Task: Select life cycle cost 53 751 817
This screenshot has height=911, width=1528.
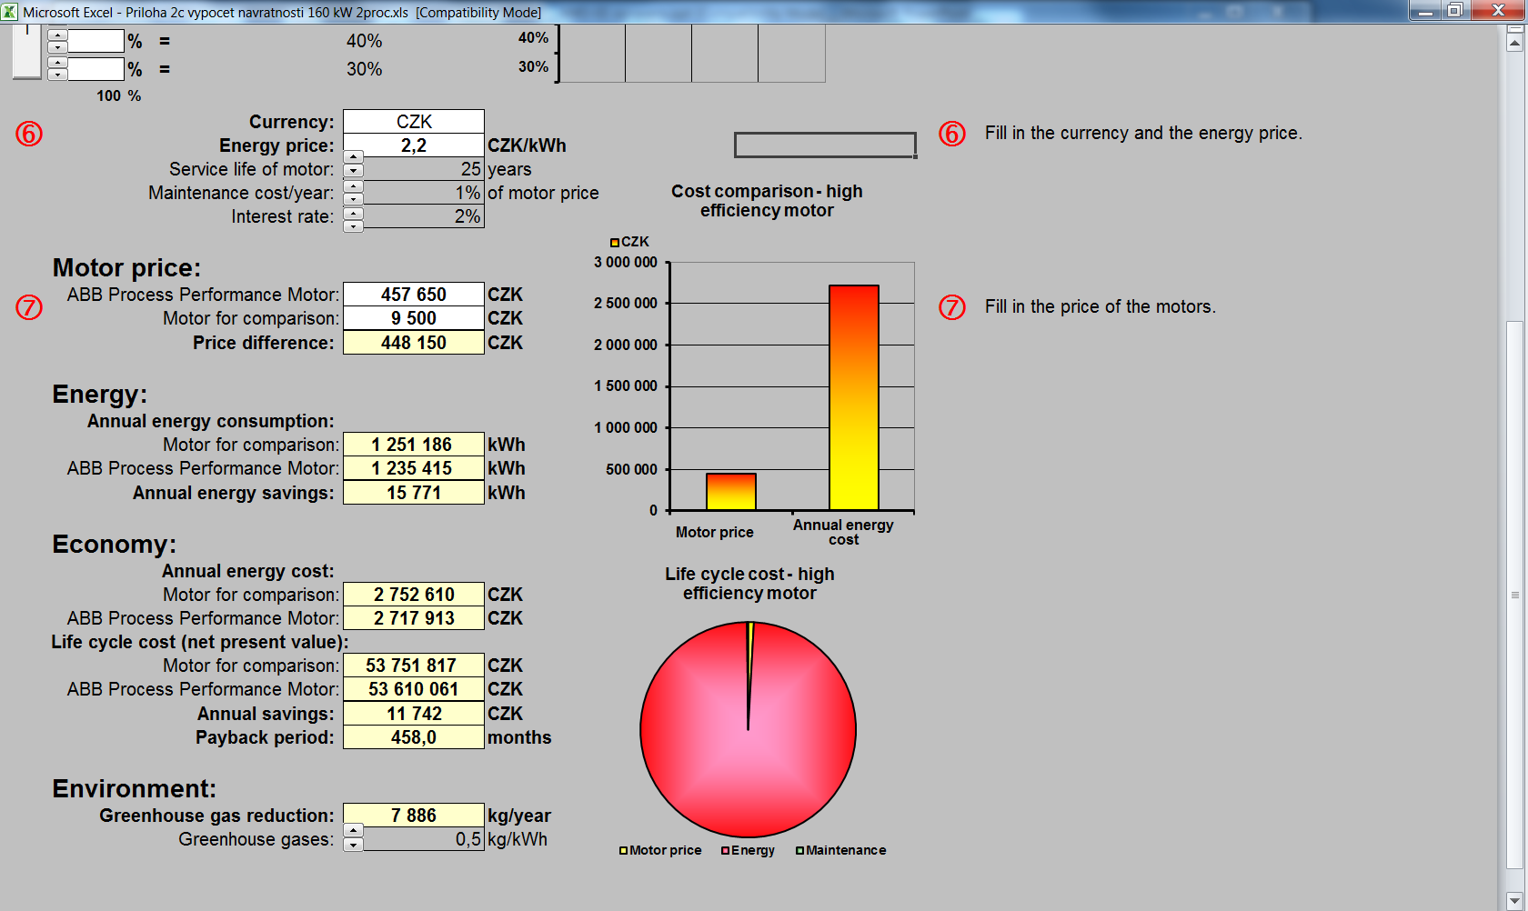Action: (x=414, y=666)
